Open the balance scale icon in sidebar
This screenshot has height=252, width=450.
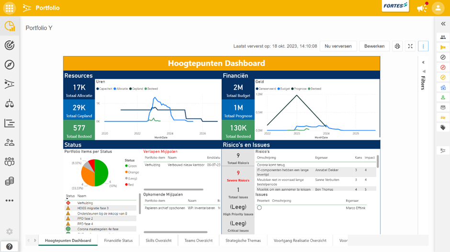9,103
